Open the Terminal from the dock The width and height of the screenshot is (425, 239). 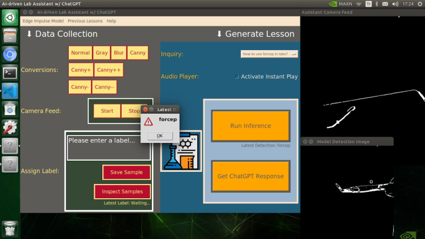[x=10, y=73]
